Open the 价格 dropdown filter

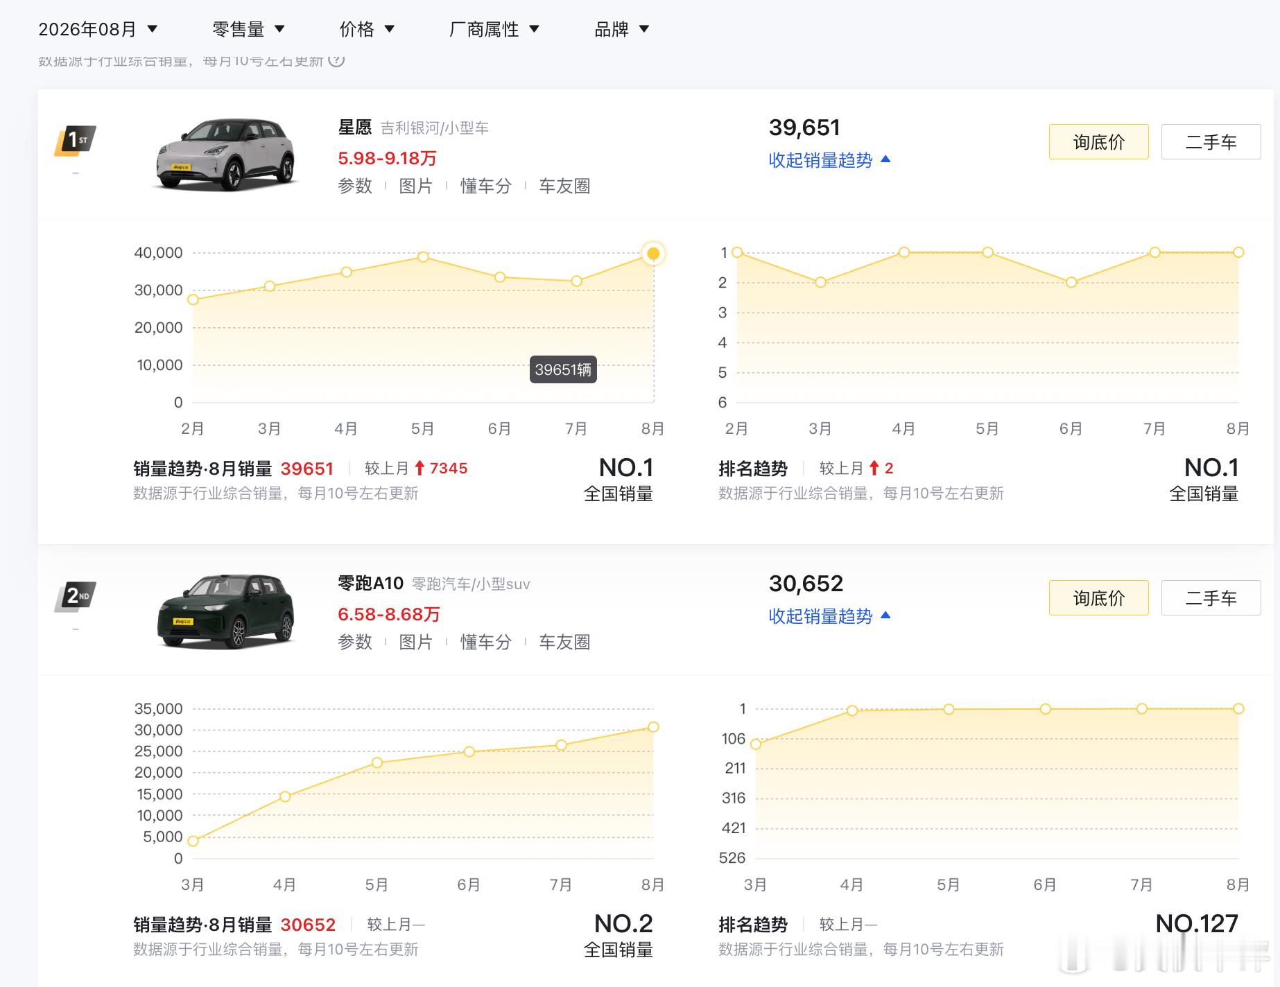click(367, 29)
